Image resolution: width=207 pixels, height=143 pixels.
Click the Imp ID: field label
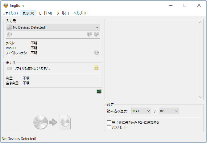pyautogui.click(x=11, y=48)
